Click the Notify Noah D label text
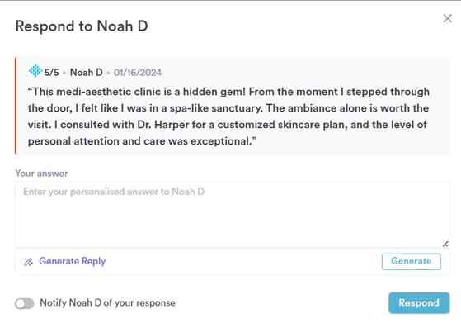This screenshot has height=328, width=461. [x=107, y=302]
